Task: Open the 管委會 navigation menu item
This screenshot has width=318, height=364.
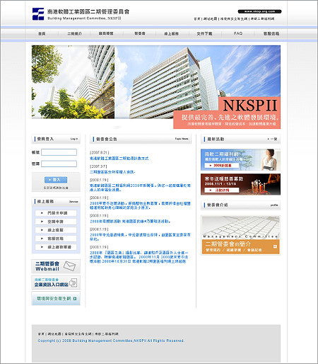Action: click(140, 34)
